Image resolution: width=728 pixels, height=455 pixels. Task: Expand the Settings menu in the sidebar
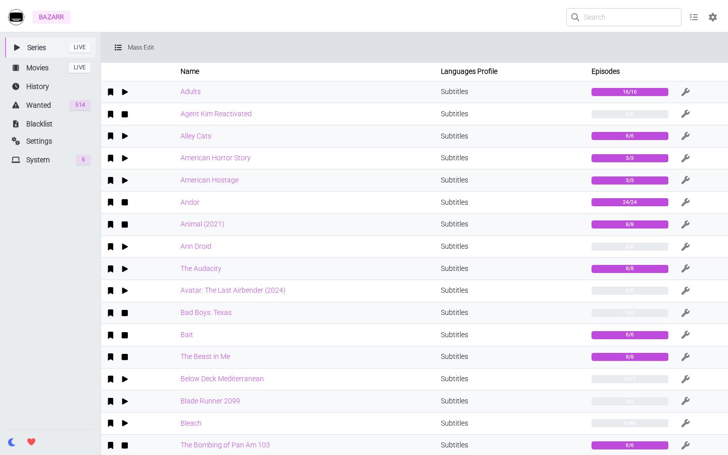tap(51, 141)
